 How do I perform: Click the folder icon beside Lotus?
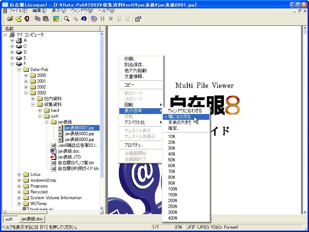(x=26, y=174)
